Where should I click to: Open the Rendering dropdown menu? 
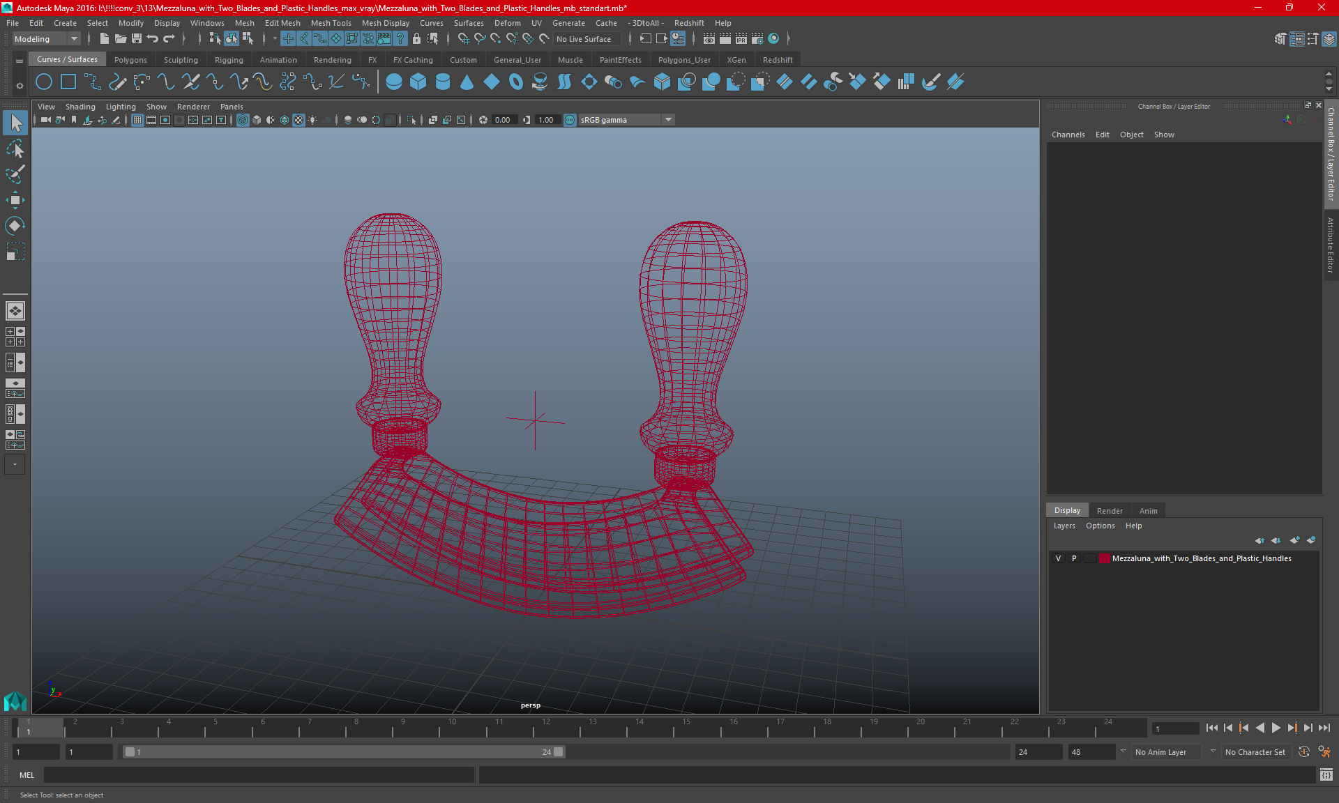click(x=333, y=59)
